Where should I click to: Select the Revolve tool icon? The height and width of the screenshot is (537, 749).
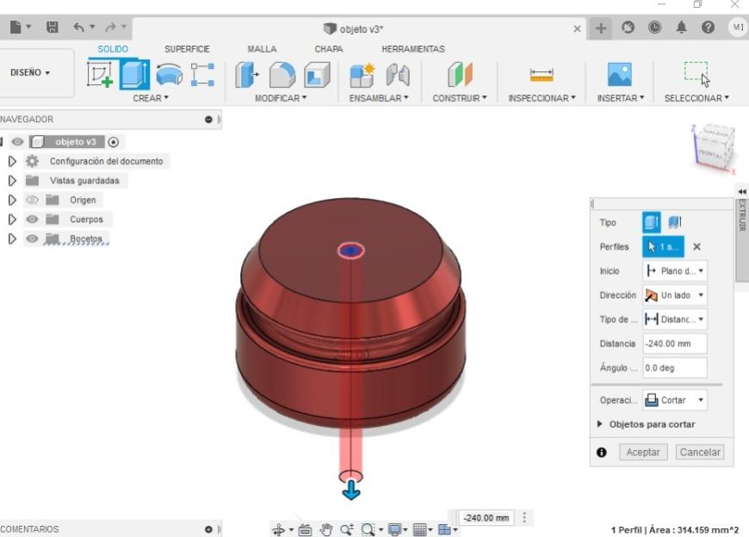pos(170,75)
